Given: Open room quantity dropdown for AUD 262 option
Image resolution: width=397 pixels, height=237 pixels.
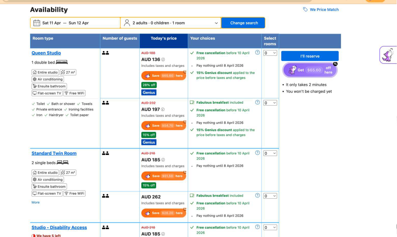Looking at the screenshot, I should 270,196.
